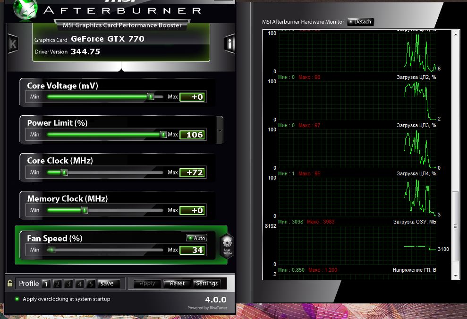467x319 pixels.
Task: Select Profile slot 1
Action: pyautogui.click(x=46, y=284)
